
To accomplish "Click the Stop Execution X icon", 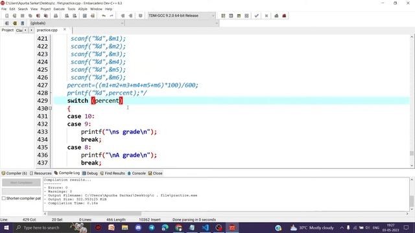I will click(267, 16).
